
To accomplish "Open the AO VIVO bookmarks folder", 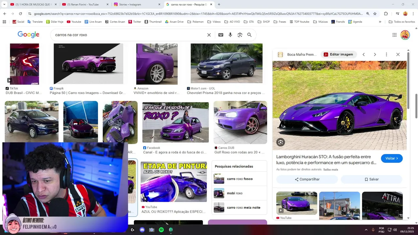I will click(x=232, y=22).
